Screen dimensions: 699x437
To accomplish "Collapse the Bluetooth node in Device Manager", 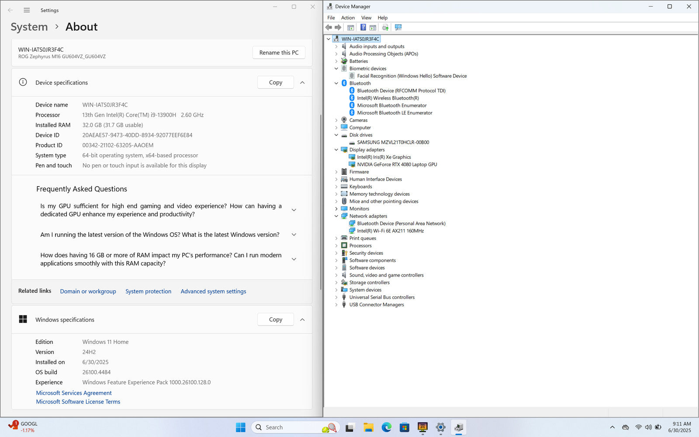I will click(x=336, y=83).
